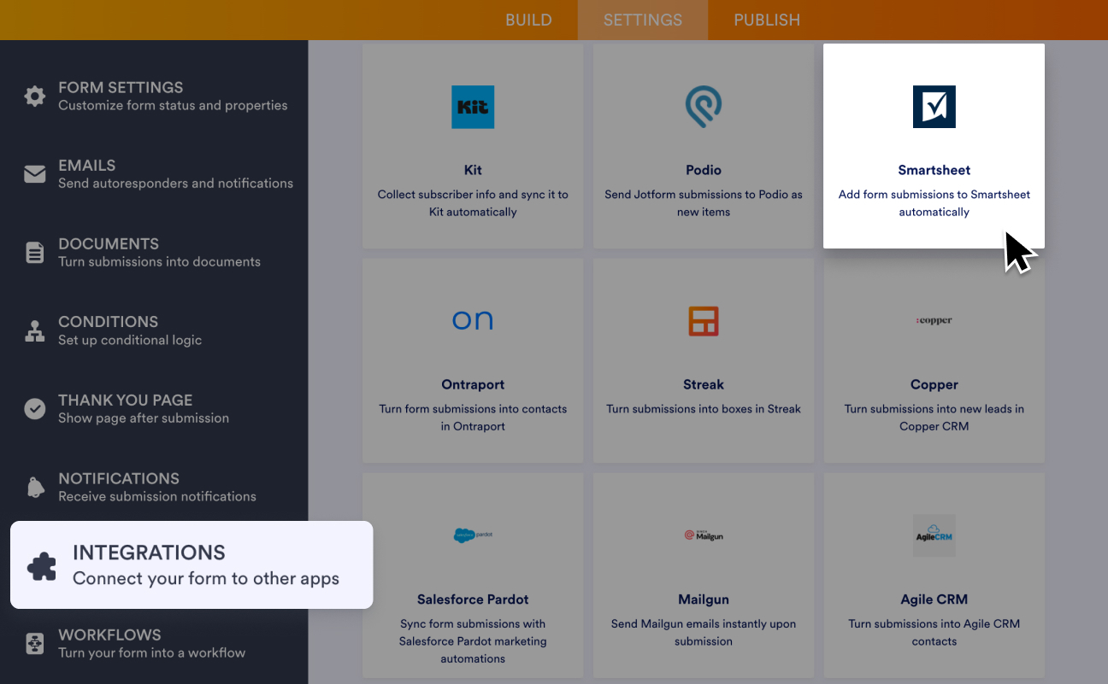Open the Form Settings gear icon

click(x=34, y=96)
